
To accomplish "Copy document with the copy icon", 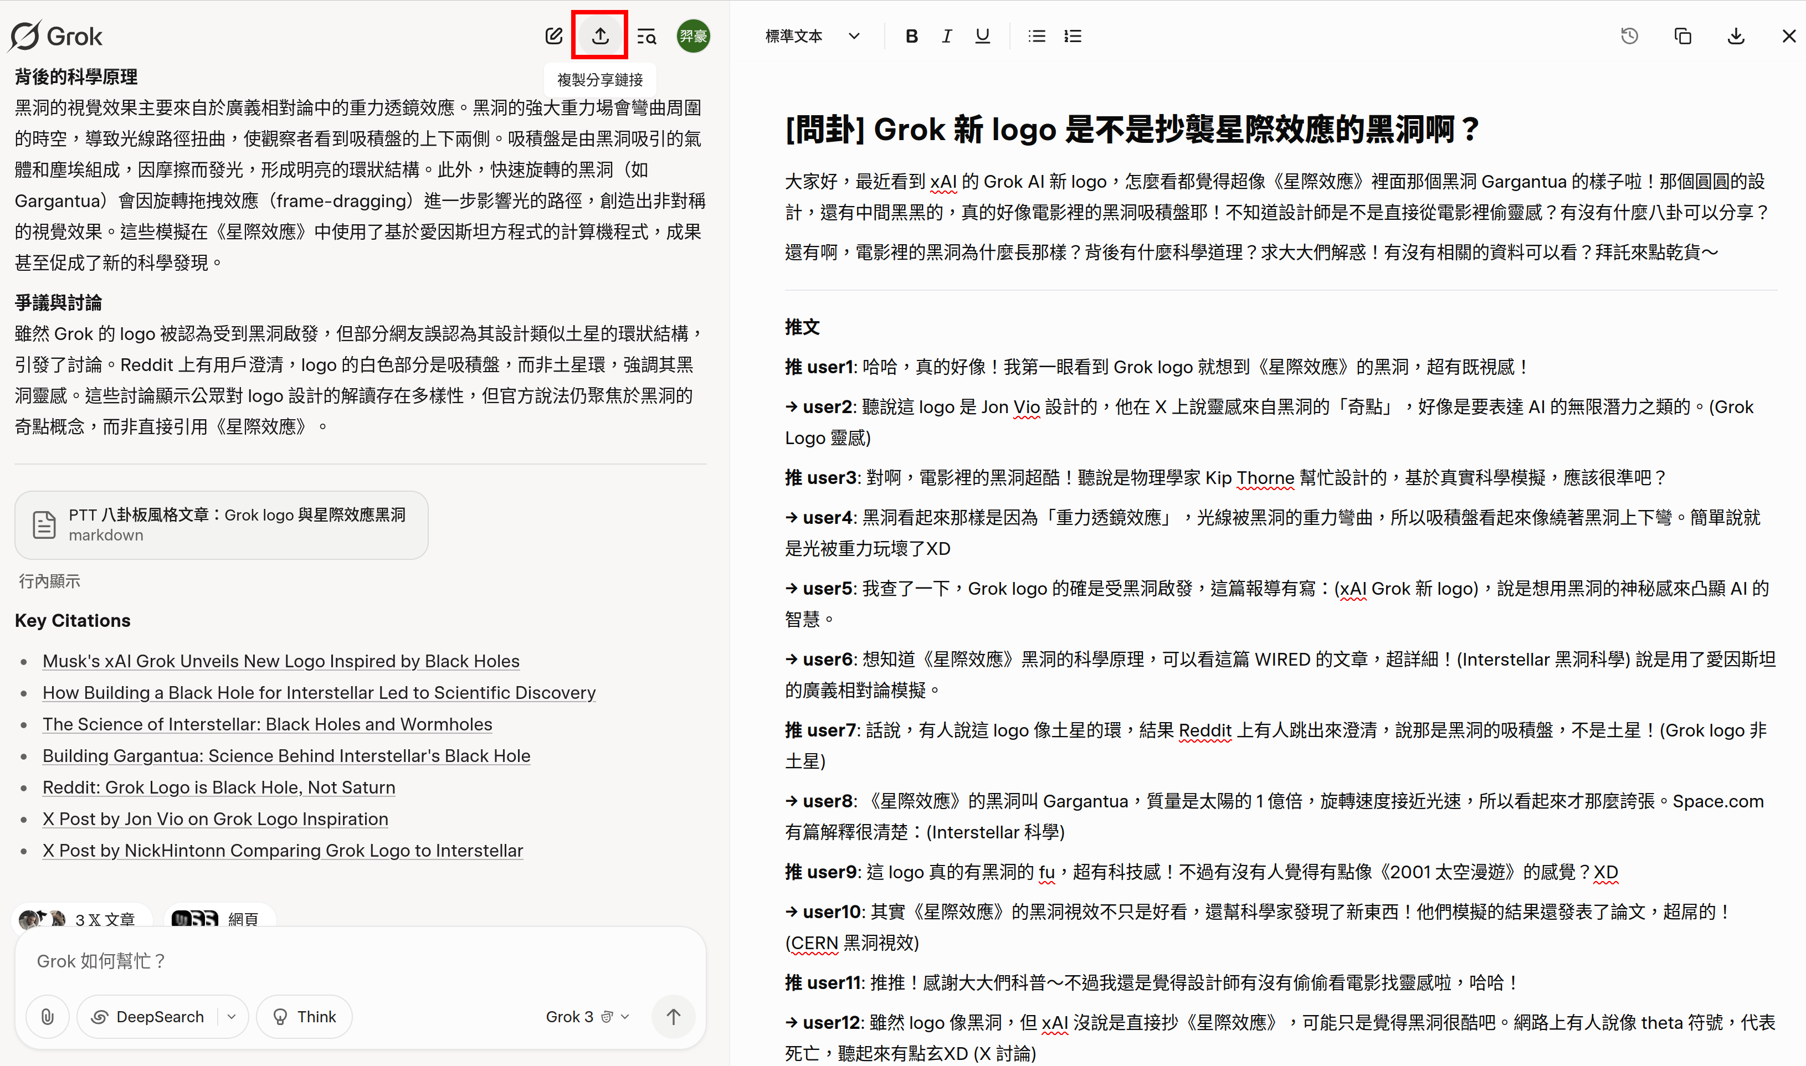I will click(1682, 36).
